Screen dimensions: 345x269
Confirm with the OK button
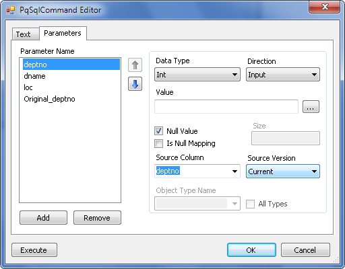[x=251, y=250]
